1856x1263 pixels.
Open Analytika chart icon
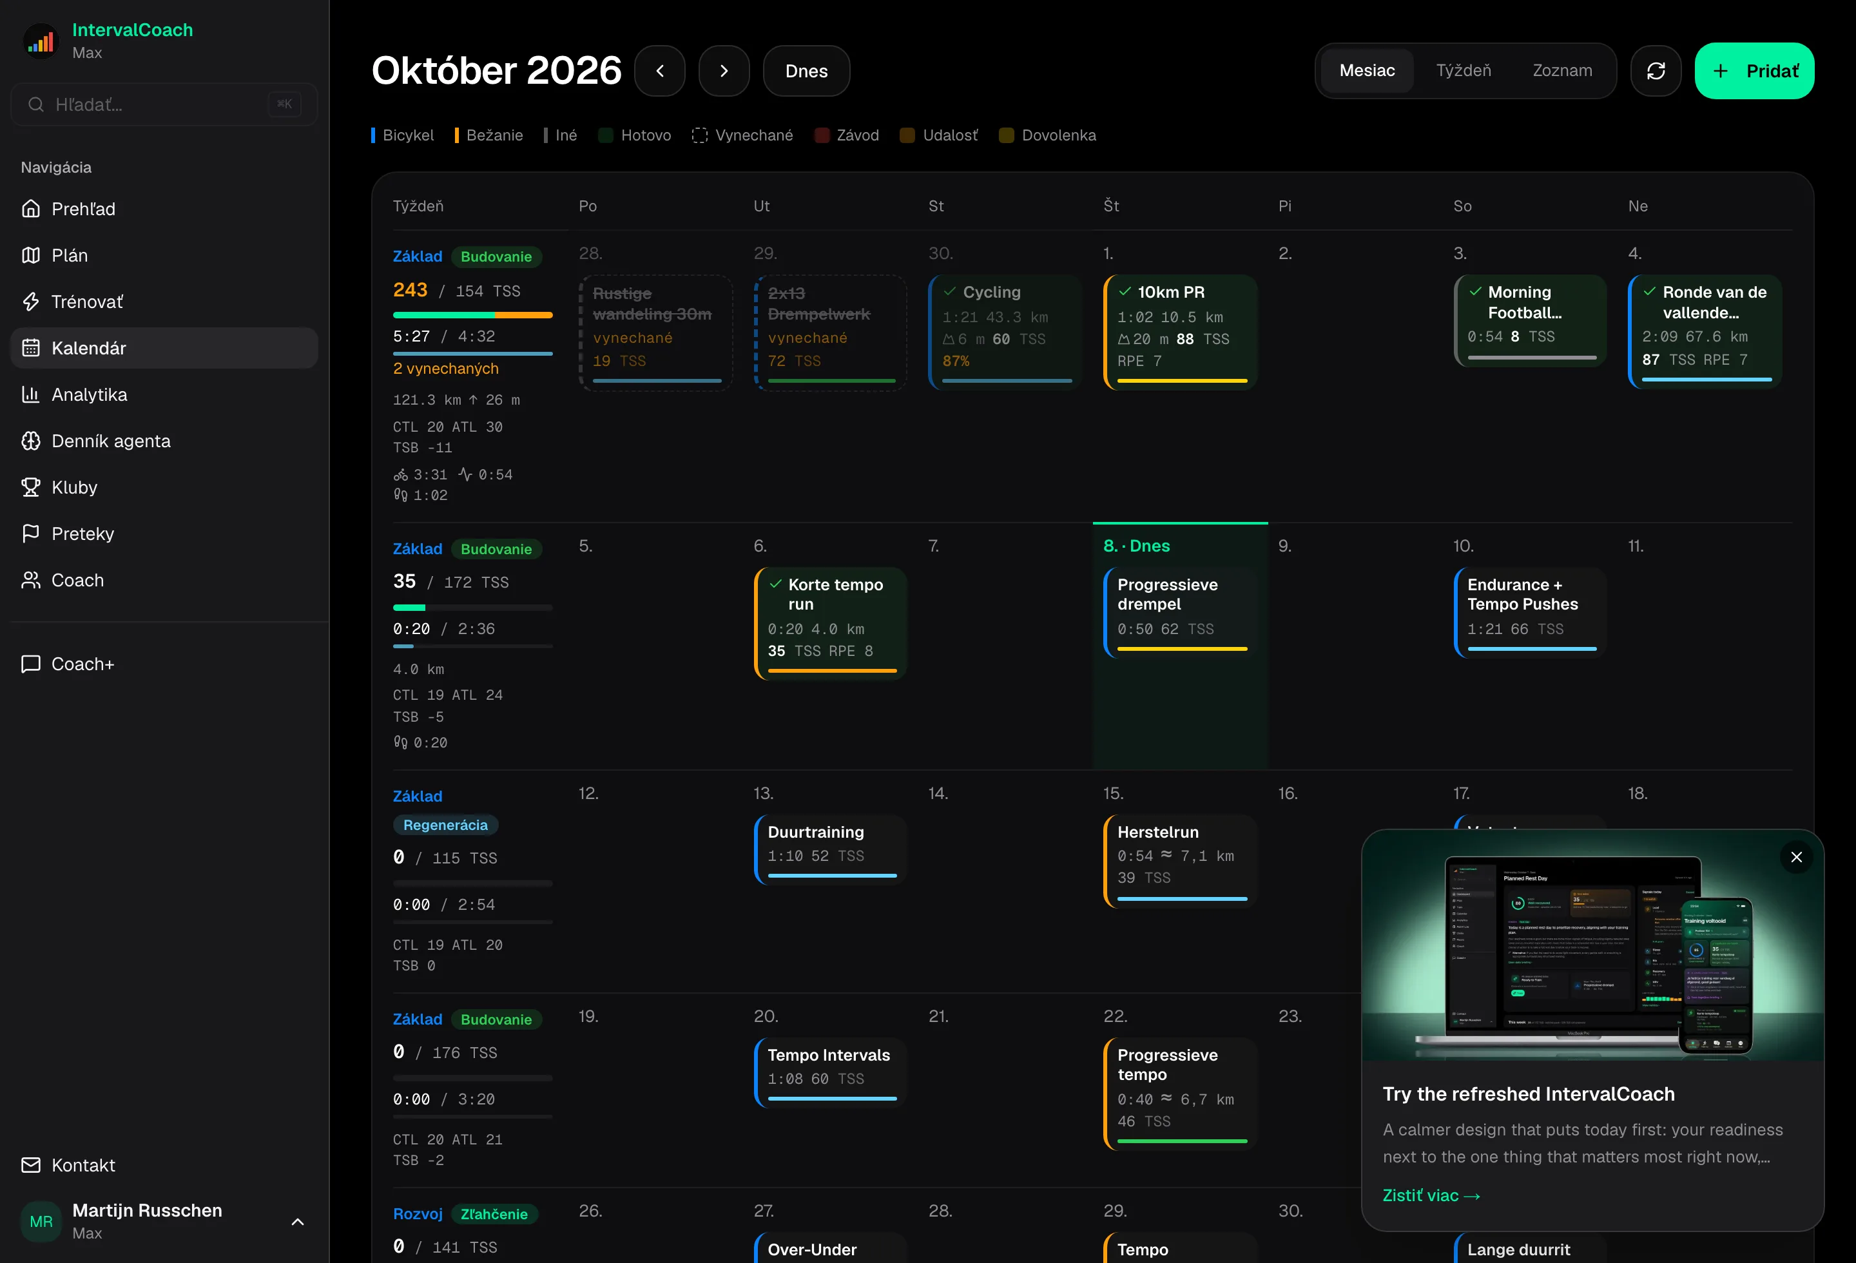tap(30, 394)
